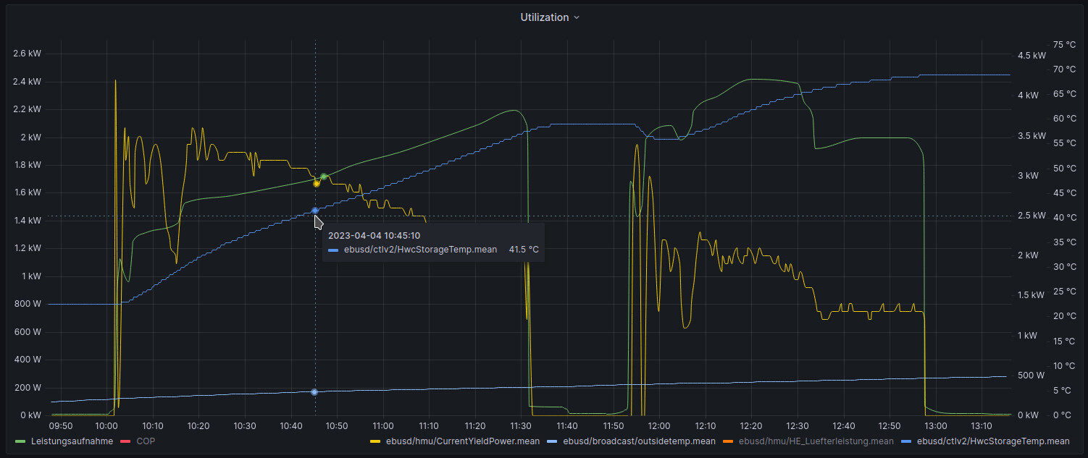Click orange HE_Luefterleistung color swatch
Viewport: 1088px width, 458px height.
727,441
